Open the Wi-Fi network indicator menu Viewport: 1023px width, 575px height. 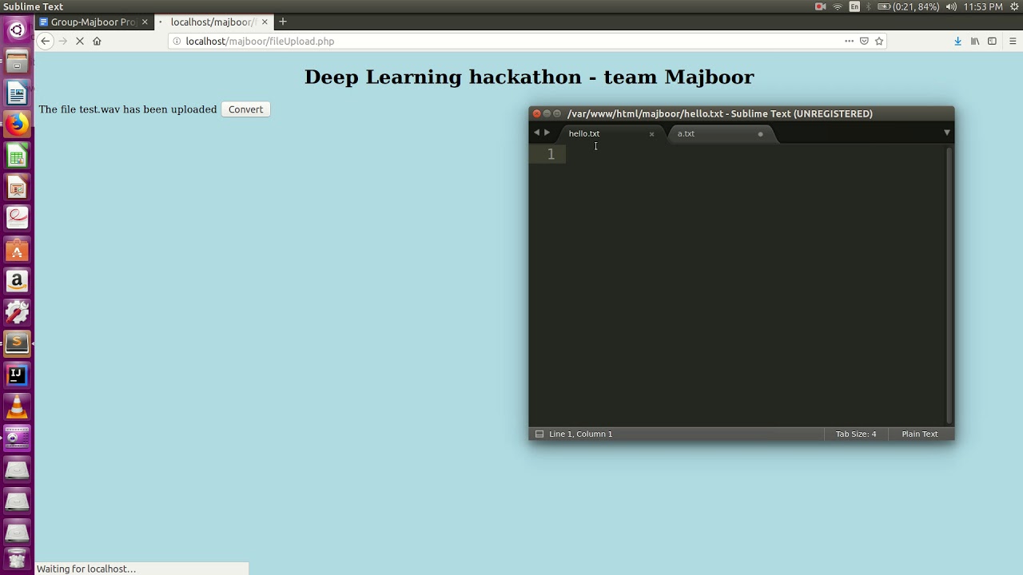838,7
